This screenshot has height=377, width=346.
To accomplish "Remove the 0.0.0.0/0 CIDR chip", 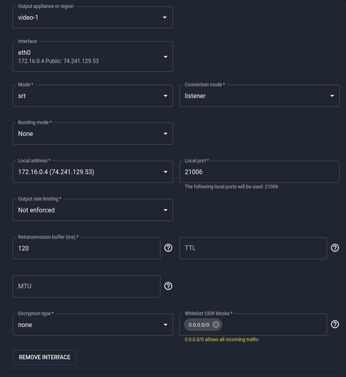I will click(x=216, y=325).
